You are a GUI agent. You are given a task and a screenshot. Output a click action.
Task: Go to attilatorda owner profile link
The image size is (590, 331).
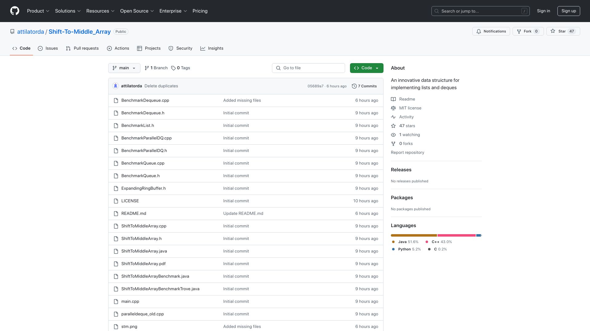pyautogui.click(x=30, y=32)
